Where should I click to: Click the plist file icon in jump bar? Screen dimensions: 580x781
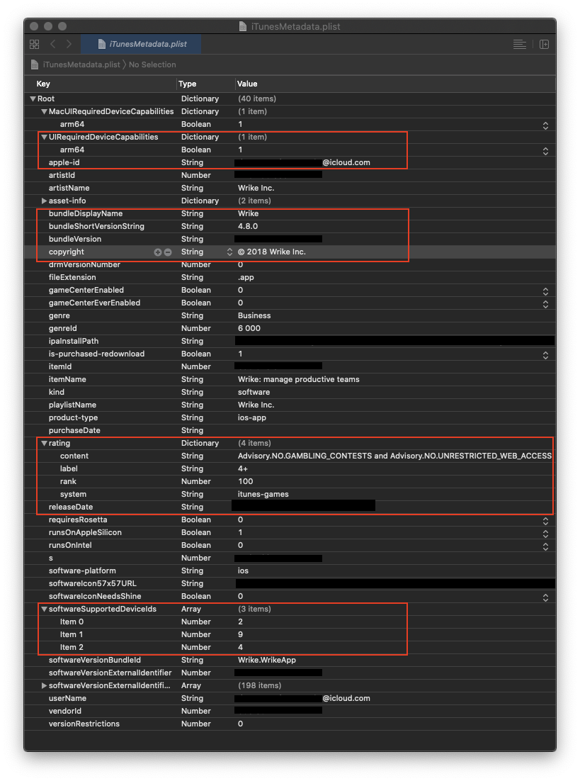click(x=35, y=64)
